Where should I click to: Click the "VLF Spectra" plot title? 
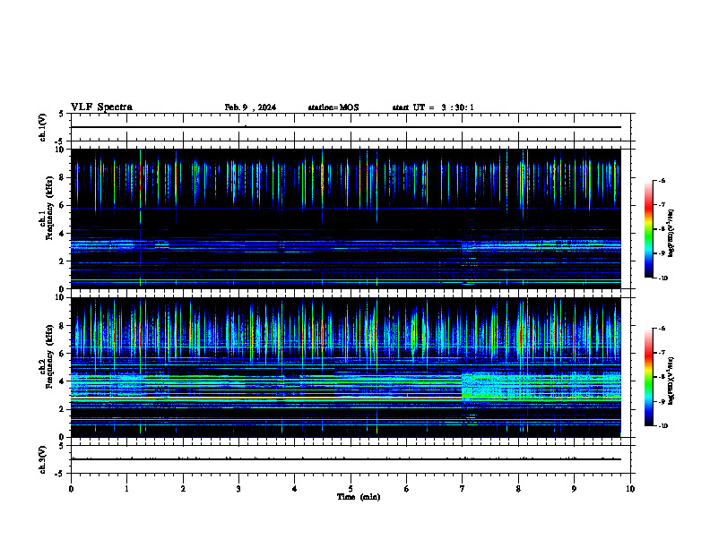pyautogui.click(x=101, y=107)
